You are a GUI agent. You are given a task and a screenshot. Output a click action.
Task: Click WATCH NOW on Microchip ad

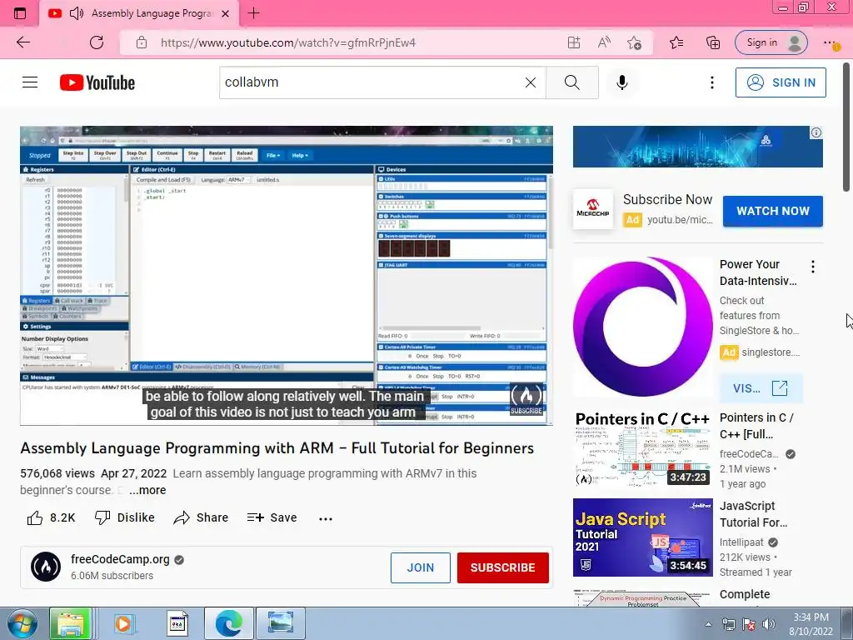coord(772,211)
